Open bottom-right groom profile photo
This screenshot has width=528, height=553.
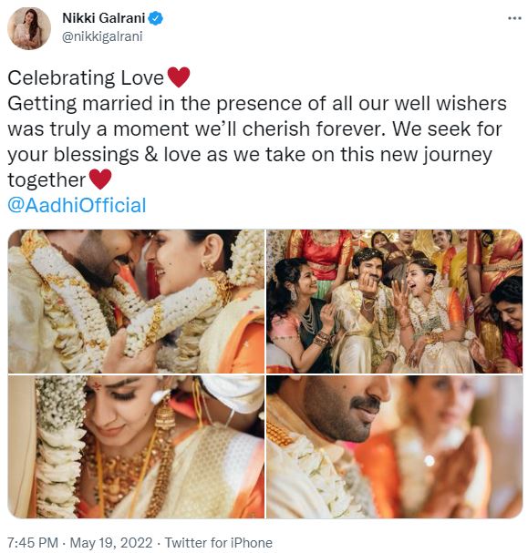pos(394,446)
